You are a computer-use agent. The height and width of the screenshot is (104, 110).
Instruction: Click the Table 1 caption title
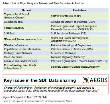click(44, 3)
